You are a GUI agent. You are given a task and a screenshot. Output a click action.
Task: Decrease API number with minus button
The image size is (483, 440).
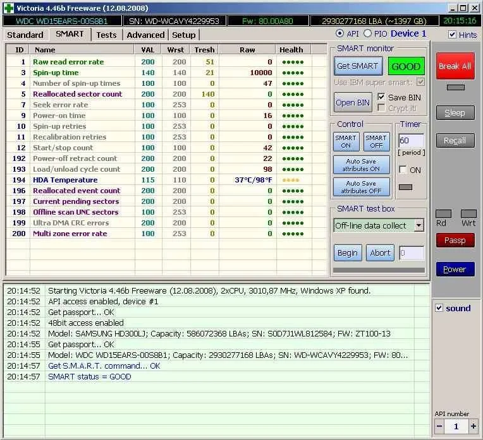(440, 426)
